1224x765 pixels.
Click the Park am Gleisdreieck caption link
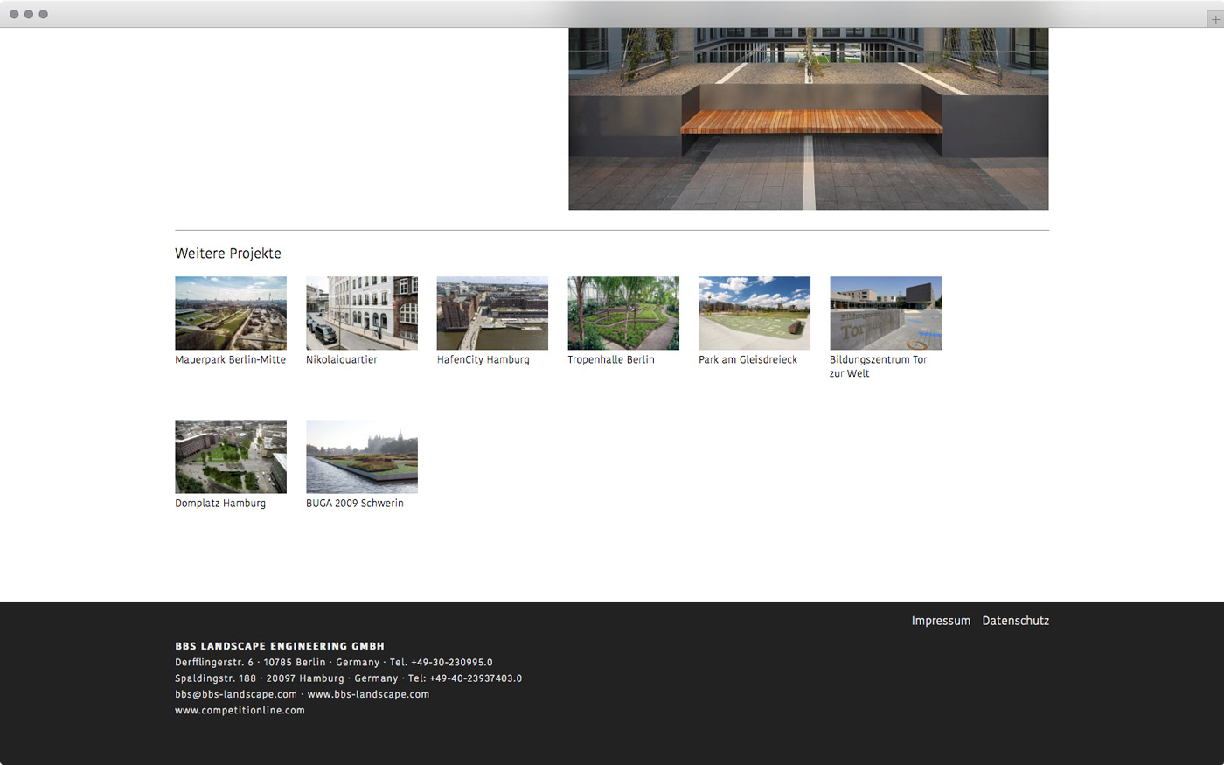coord(748,359)
